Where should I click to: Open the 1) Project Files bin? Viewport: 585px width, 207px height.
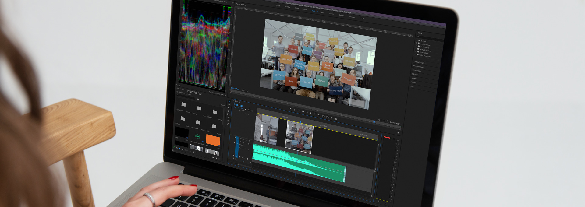click(x=183, y=104)
